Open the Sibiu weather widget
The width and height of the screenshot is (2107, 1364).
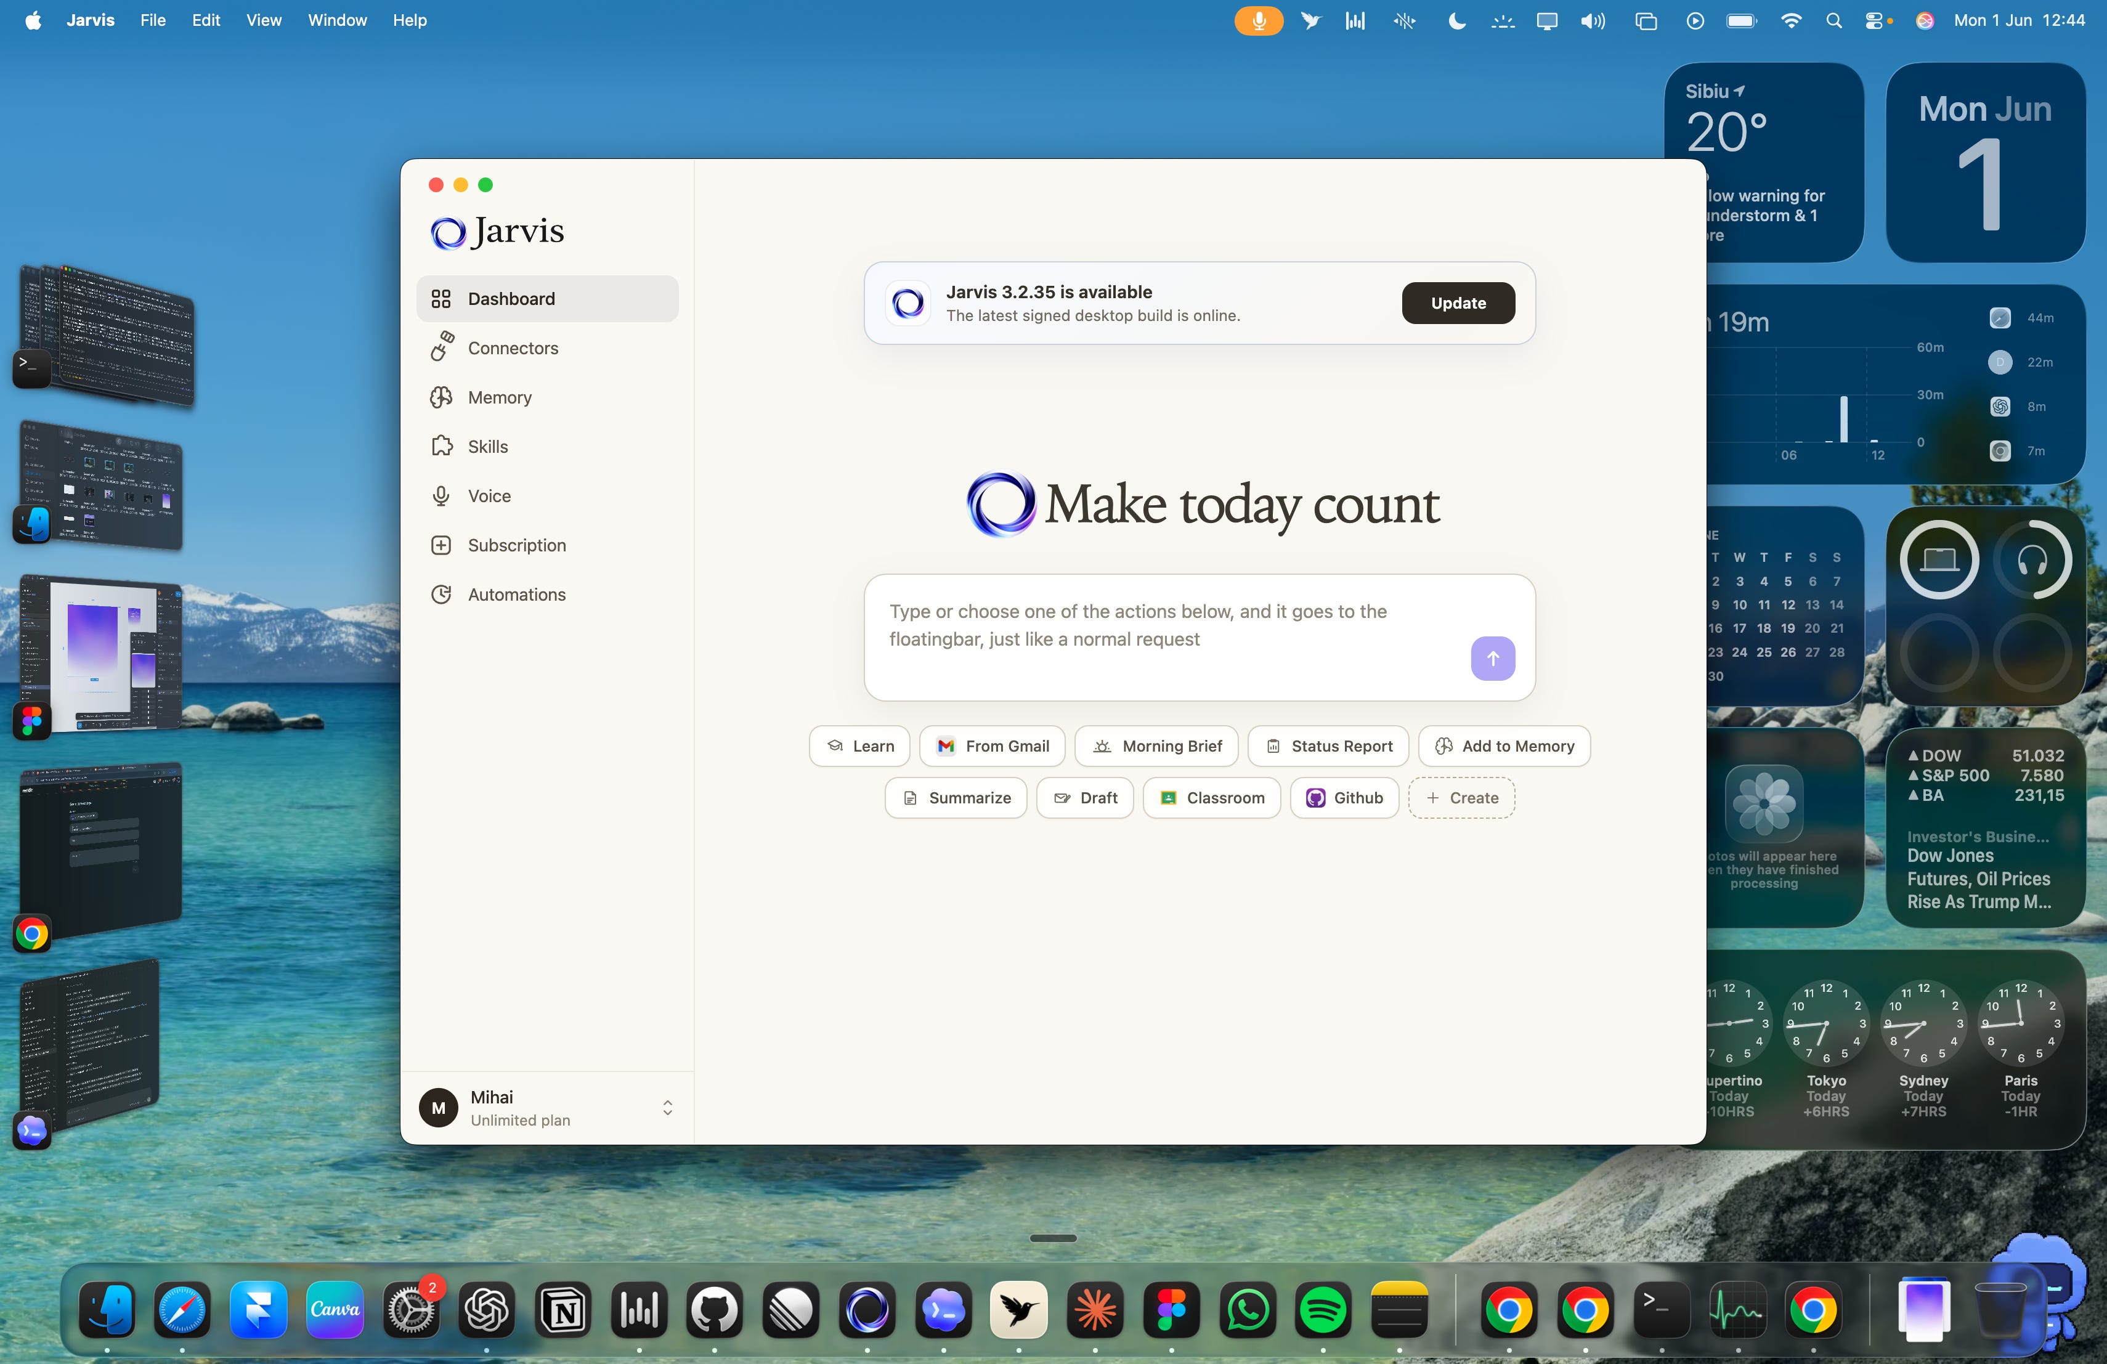pos(1763,162)
